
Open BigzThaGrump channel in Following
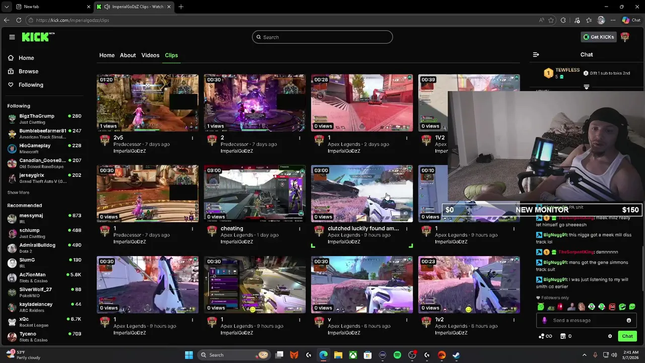pos(44,118)
